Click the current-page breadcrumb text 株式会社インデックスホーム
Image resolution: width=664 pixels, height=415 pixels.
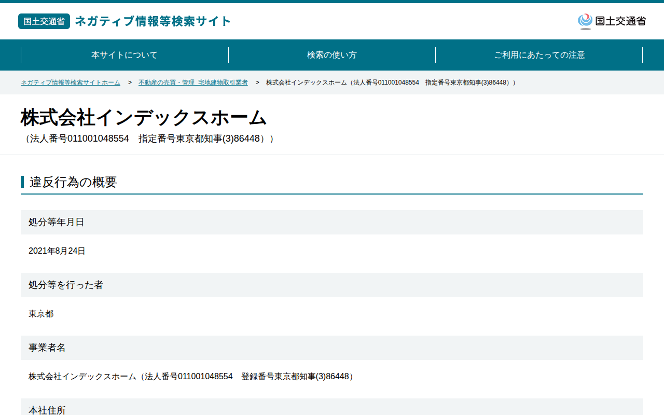pyautogui.click(x=391, y=82)
